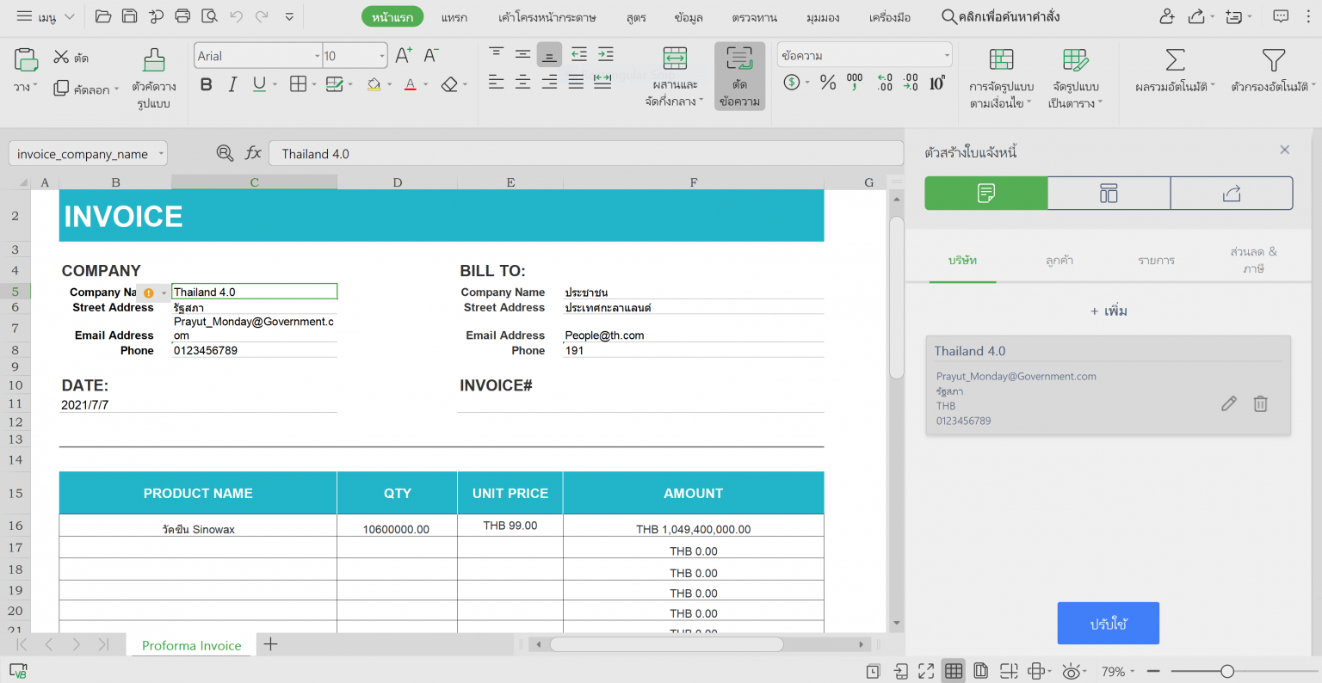Toggle underline formatting
Image resolution: width=1322 pixels, height=683 pixels.
[x=259, y=84]
